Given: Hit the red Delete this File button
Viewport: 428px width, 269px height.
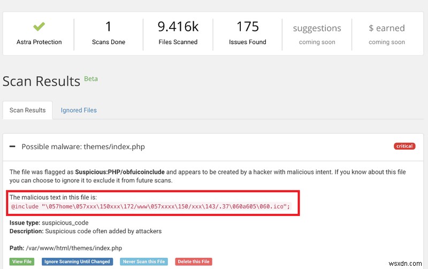Looking at the screenshot, I should 193,262.
